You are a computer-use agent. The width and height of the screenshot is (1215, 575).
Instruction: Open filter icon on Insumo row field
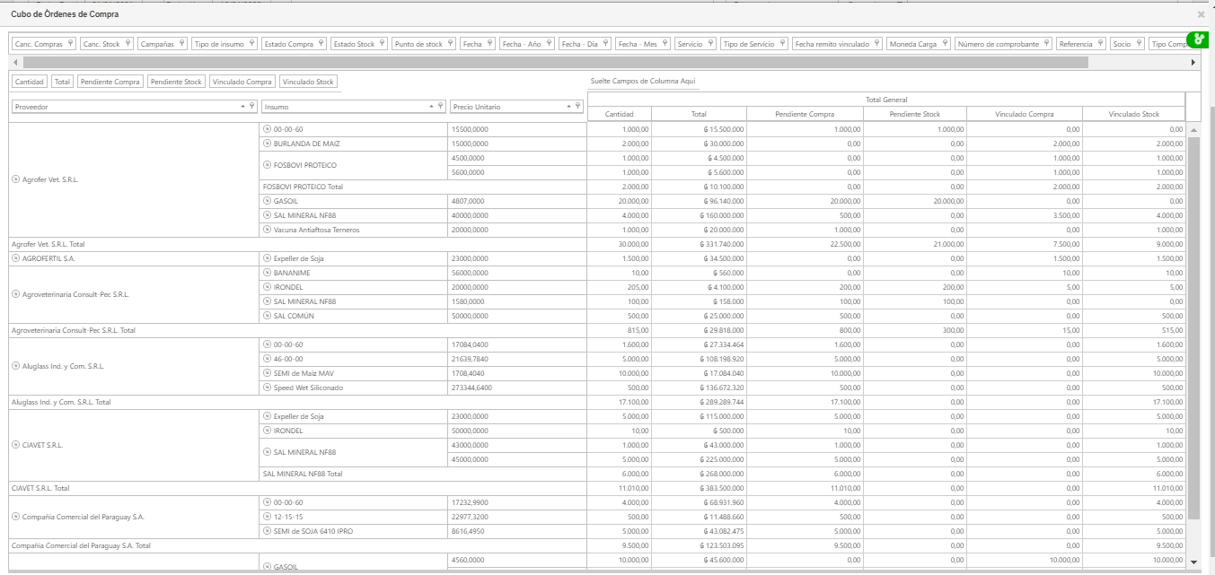[x=439, y=106]
